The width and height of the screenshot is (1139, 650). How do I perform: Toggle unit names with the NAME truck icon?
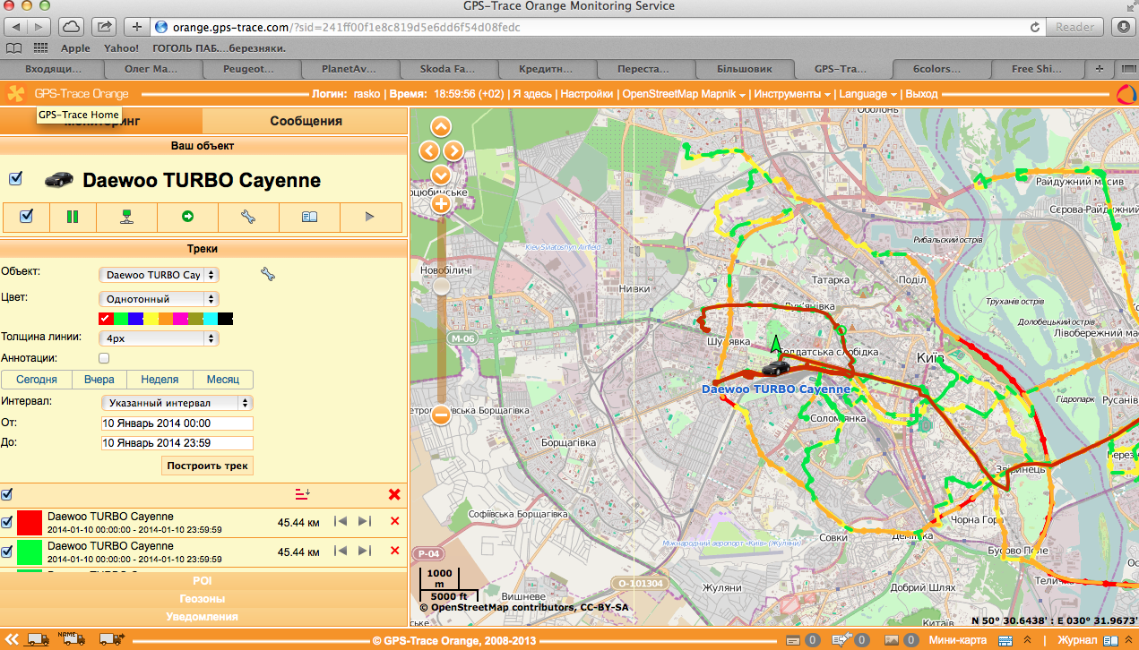coord(73,639)
